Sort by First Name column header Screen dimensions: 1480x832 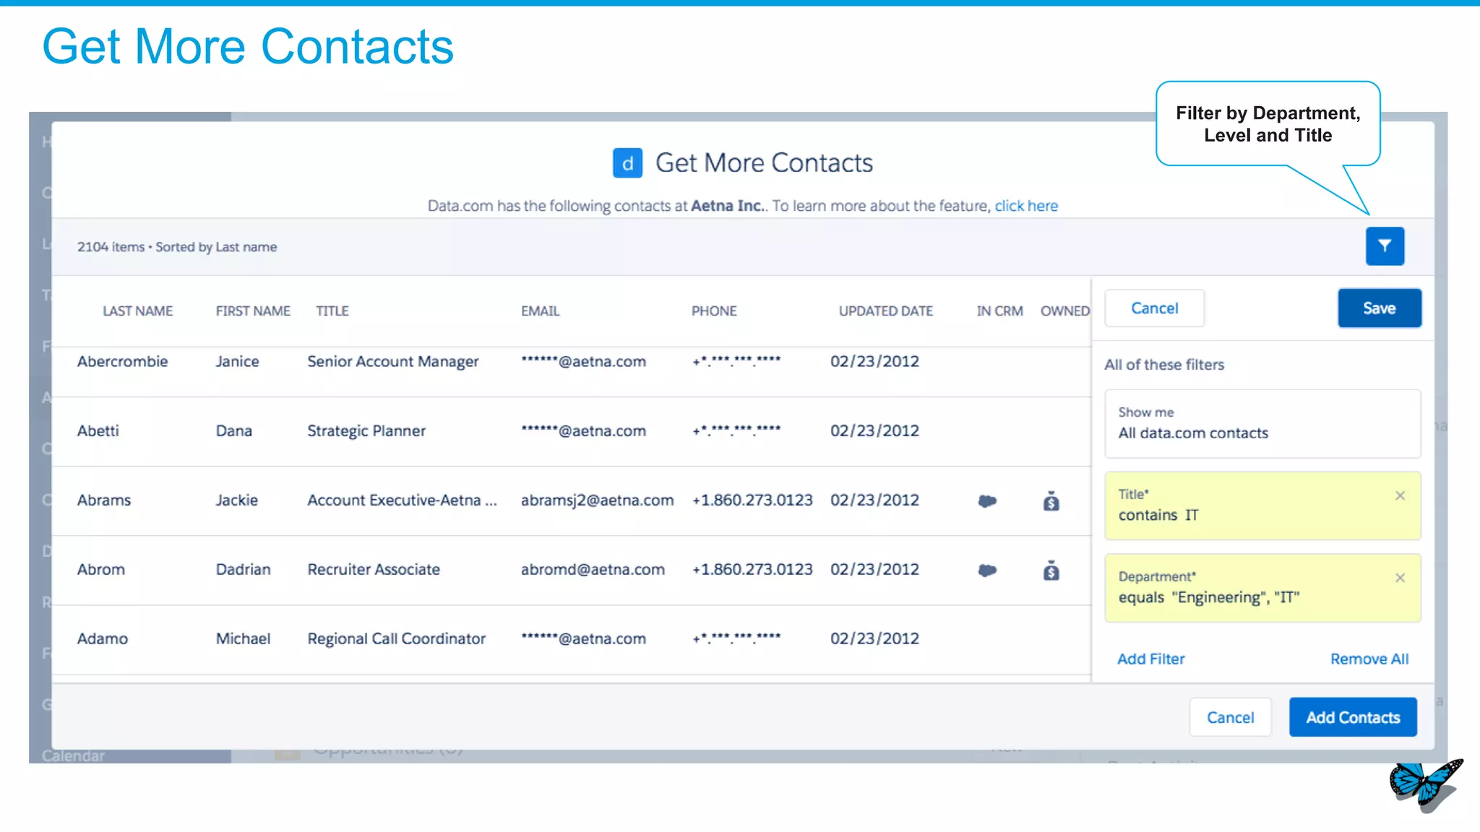pos(253,311)
